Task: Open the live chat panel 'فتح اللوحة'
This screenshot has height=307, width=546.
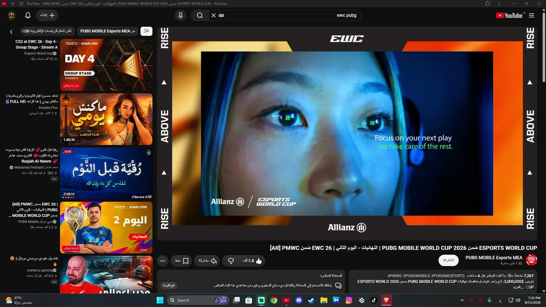Action: click(169, 285)
